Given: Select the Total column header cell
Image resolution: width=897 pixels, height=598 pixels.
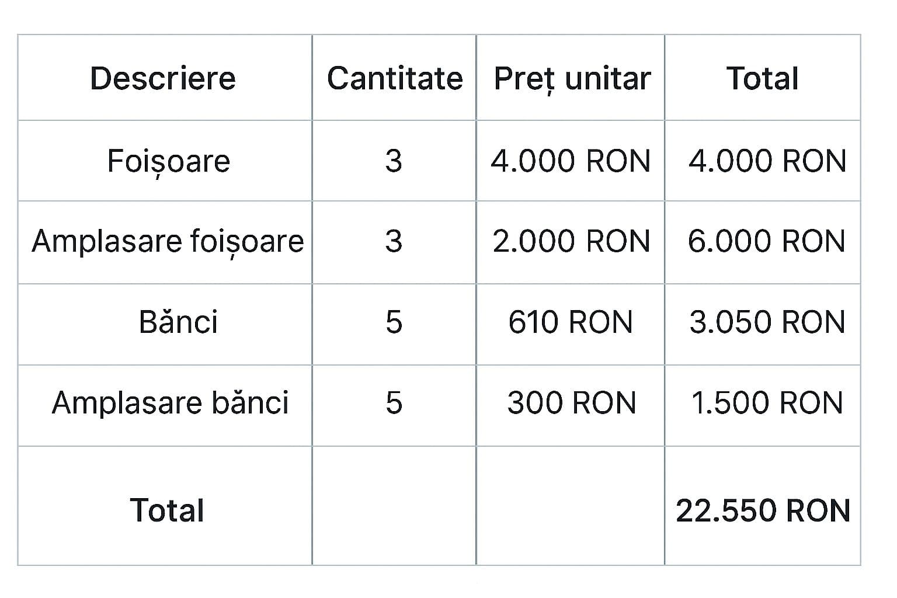Looking at the screenshot, I should click(762, 78).
